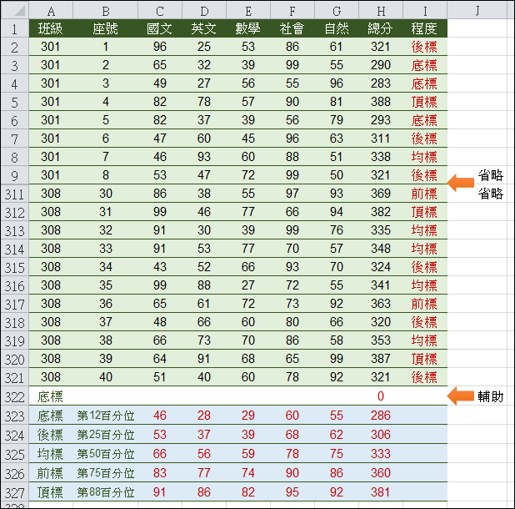Select percentile total 286

tap(381, 416)
